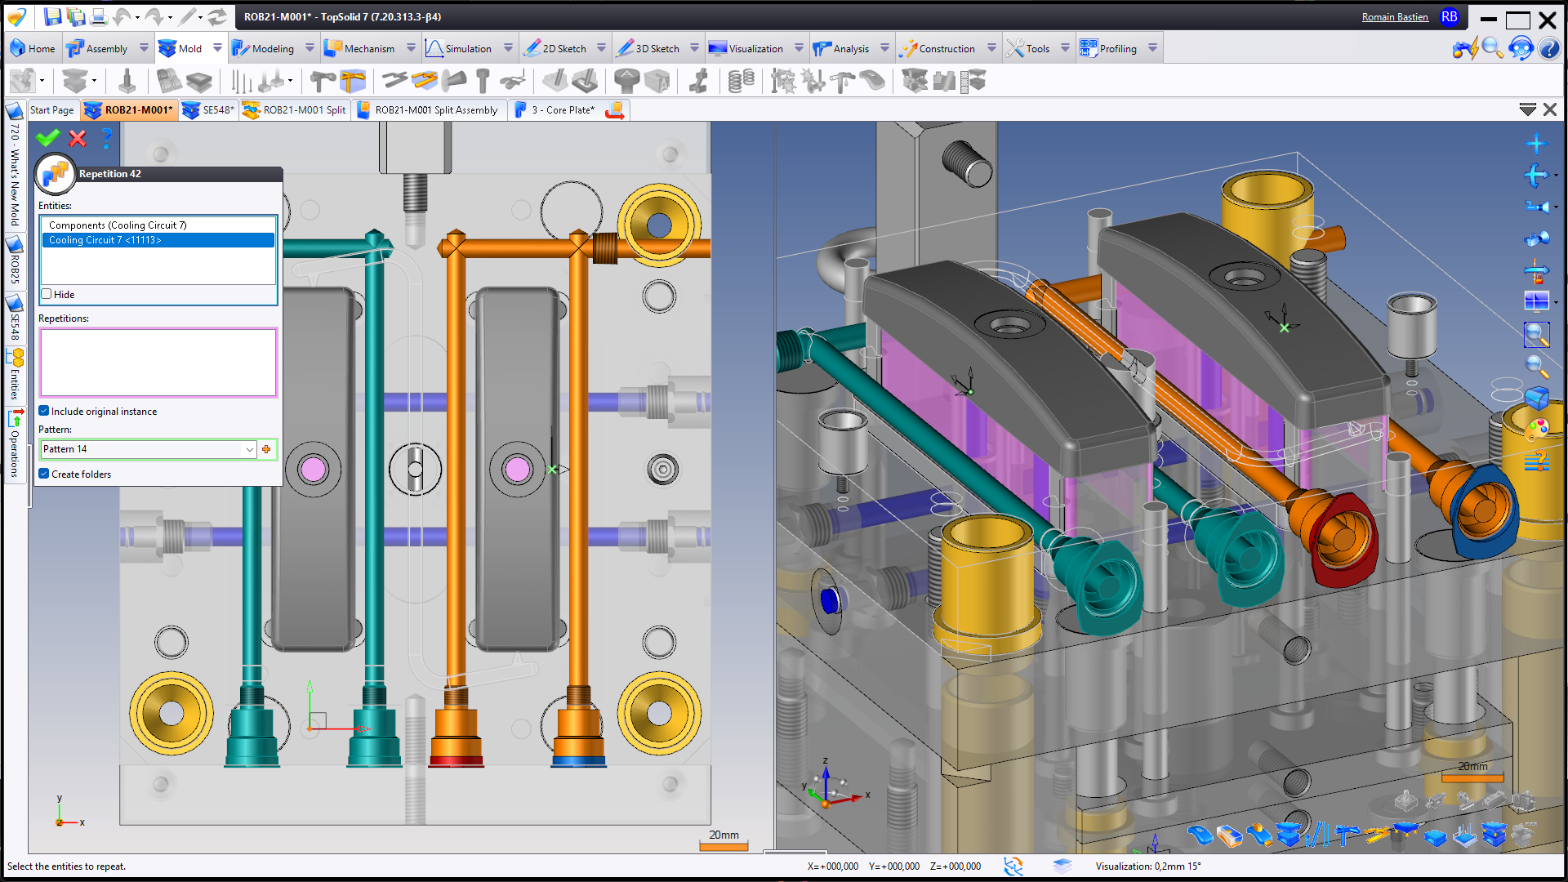This screenshot has height=882, width=1568.
Task: Open the rendering color palette icon
Action: (1536, 430)
